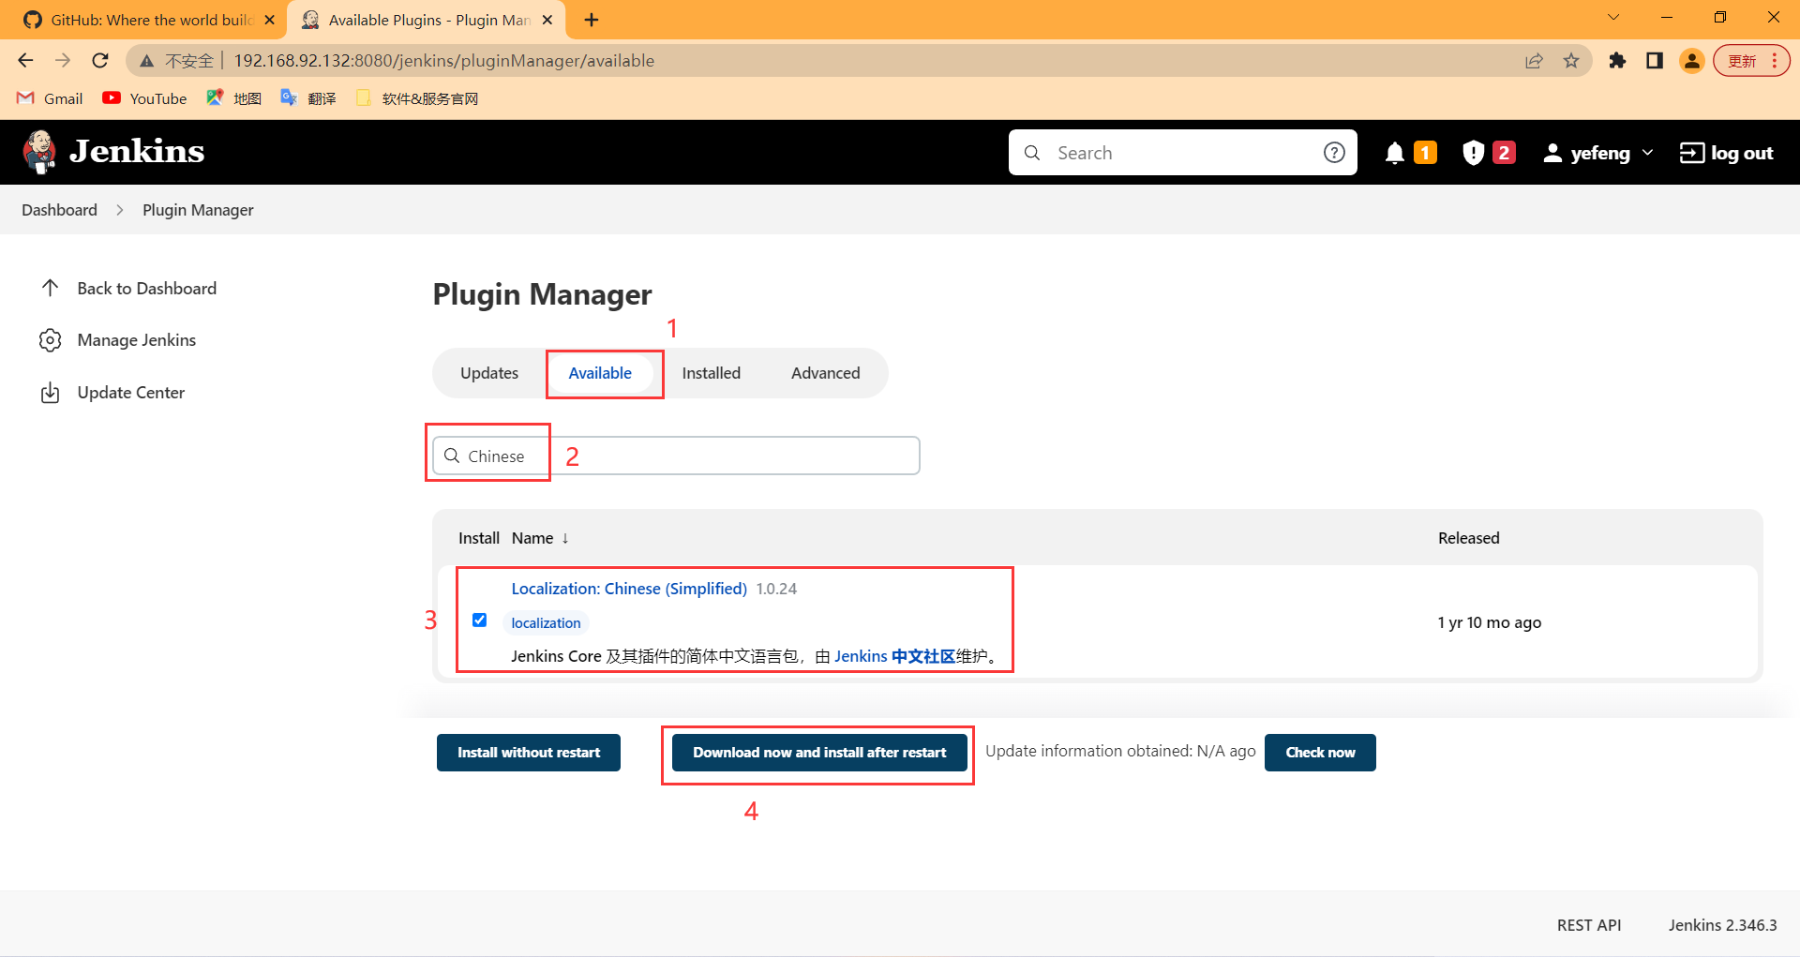The image size is (1800, 957).
Task: Toggle browser side panel icon
Action: coord(1655,61)
